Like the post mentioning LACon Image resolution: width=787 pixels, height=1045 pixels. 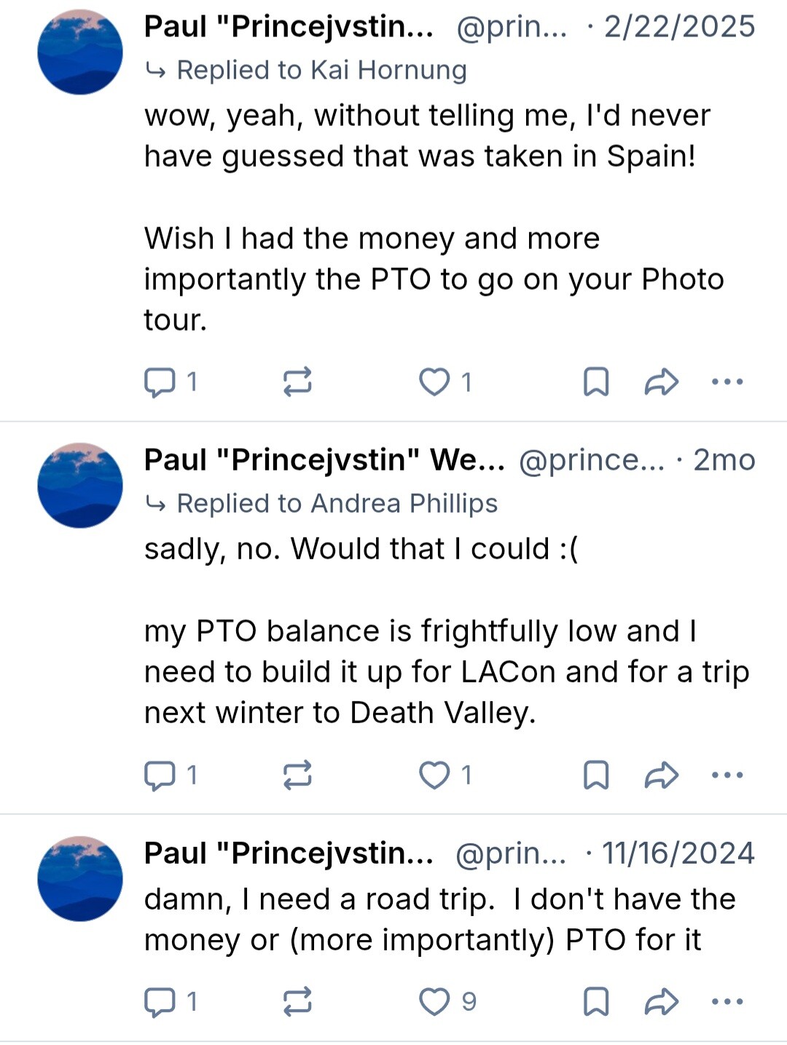coord(434,775)
